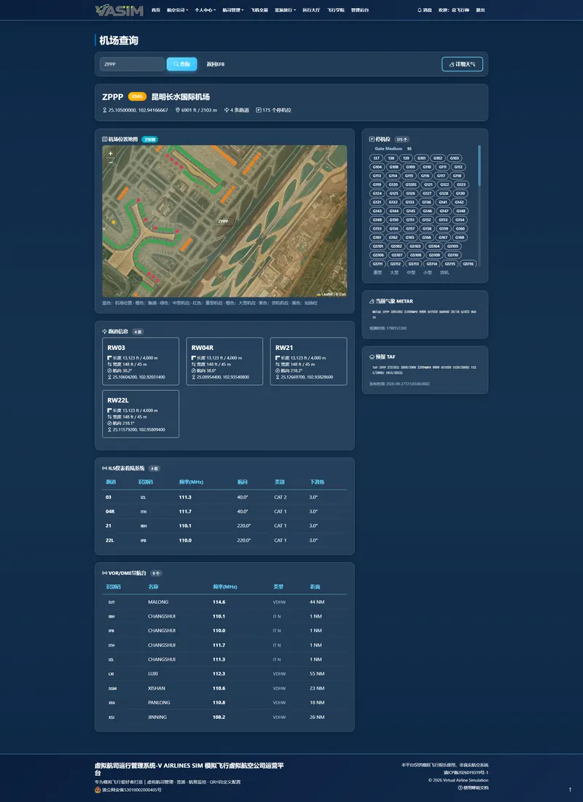
Task: Click the ZPPP airport search field
Action: tap(132, 64)
